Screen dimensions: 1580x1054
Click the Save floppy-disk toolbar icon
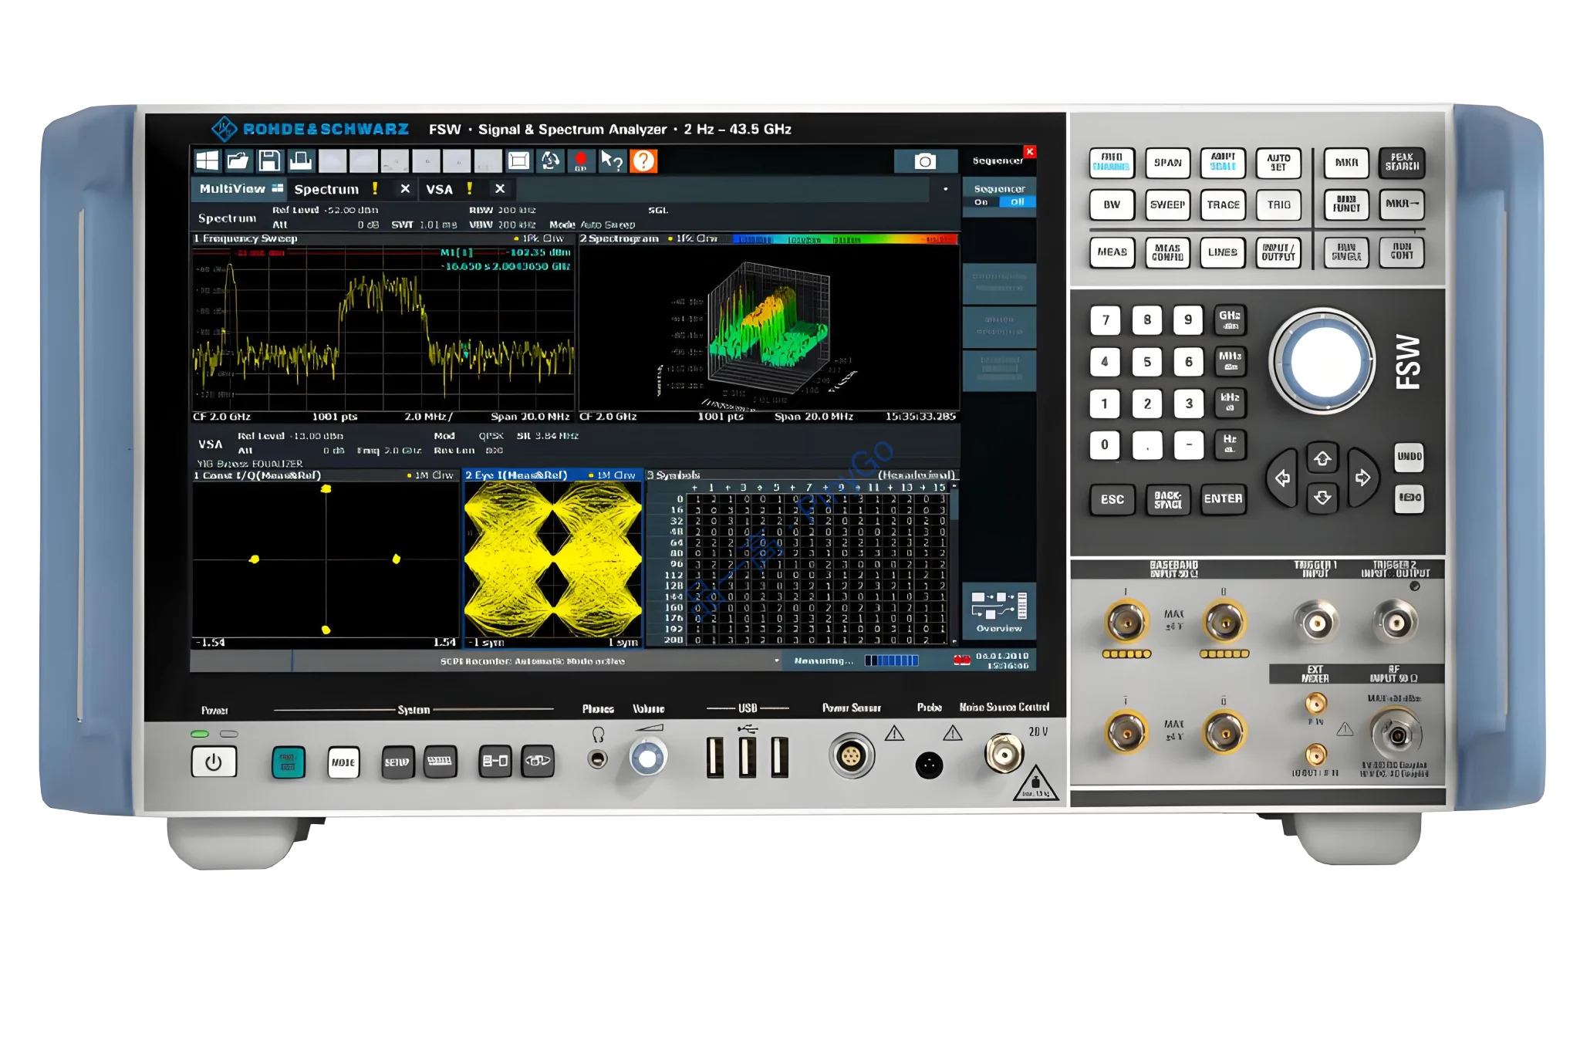click(269, 160)
